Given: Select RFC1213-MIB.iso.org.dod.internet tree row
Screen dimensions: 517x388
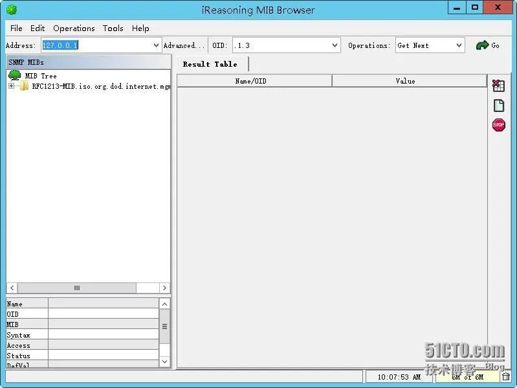Looking at the screenshot, I should (101, 86).
